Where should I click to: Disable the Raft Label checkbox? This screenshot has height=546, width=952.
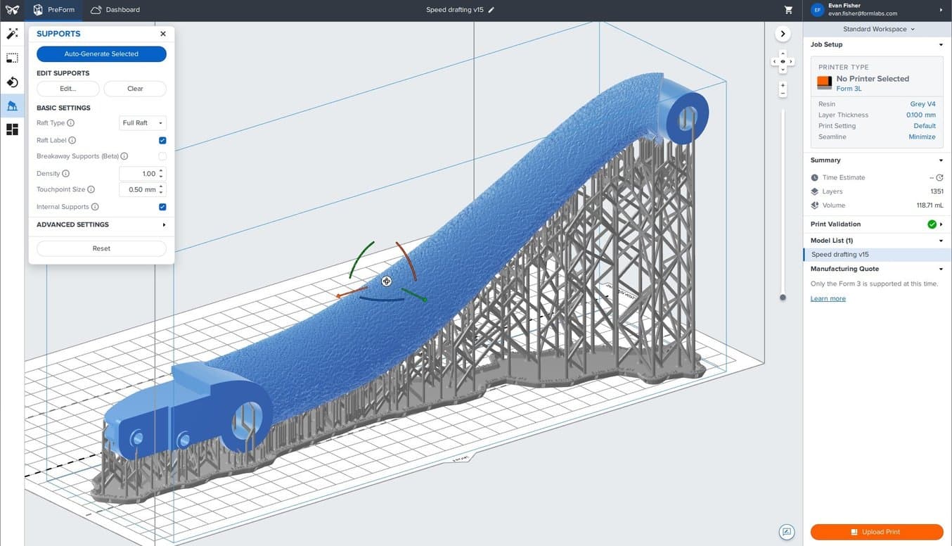(x=162, y=141)
